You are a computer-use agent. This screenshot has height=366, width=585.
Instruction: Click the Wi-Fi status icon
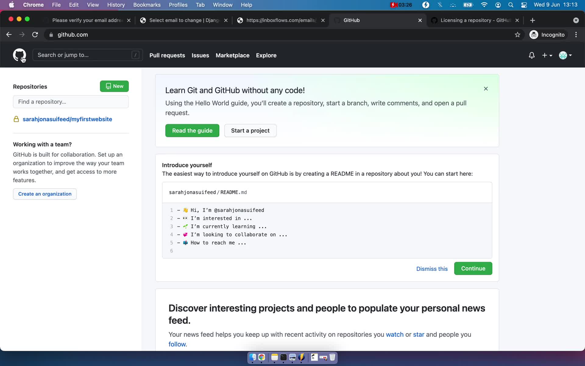pyautogui.click(x=484, y=5)
